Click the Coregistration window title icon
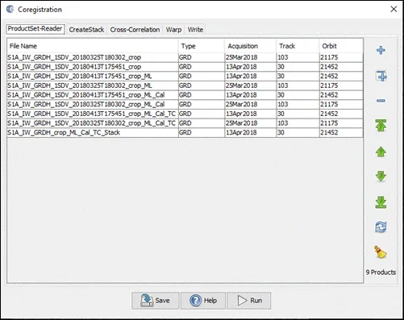 (10, 9)
